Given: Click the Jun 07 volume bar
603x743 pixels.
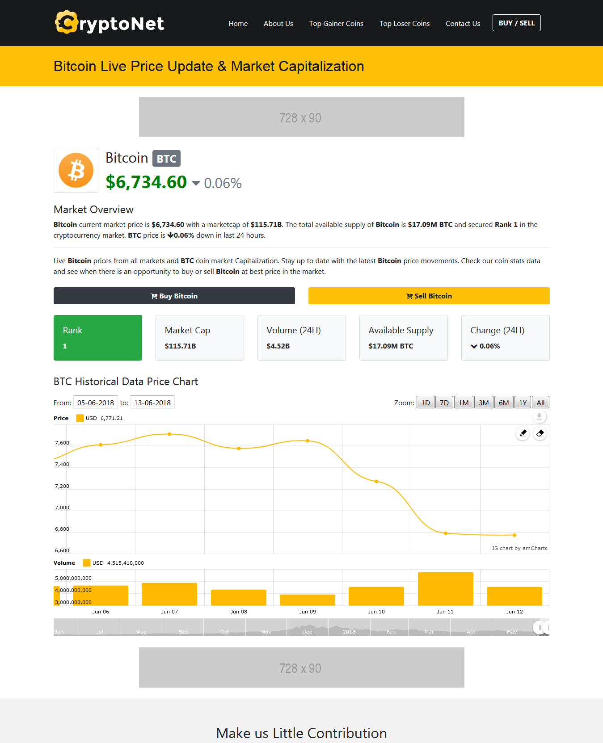Looking at the screenshot, I should pyautogui.click(x=169, y=594).
